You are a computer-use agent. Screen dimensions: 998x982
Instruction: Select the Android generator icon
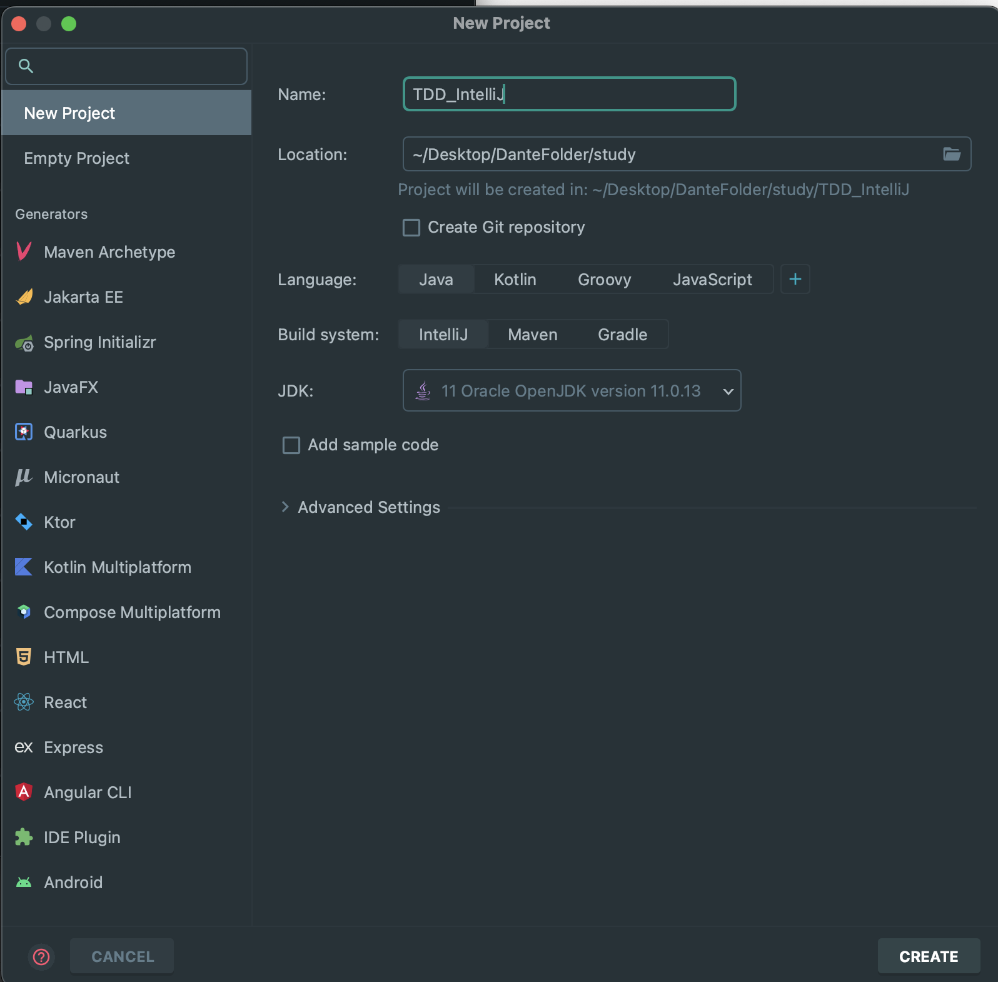coord(24,883)
